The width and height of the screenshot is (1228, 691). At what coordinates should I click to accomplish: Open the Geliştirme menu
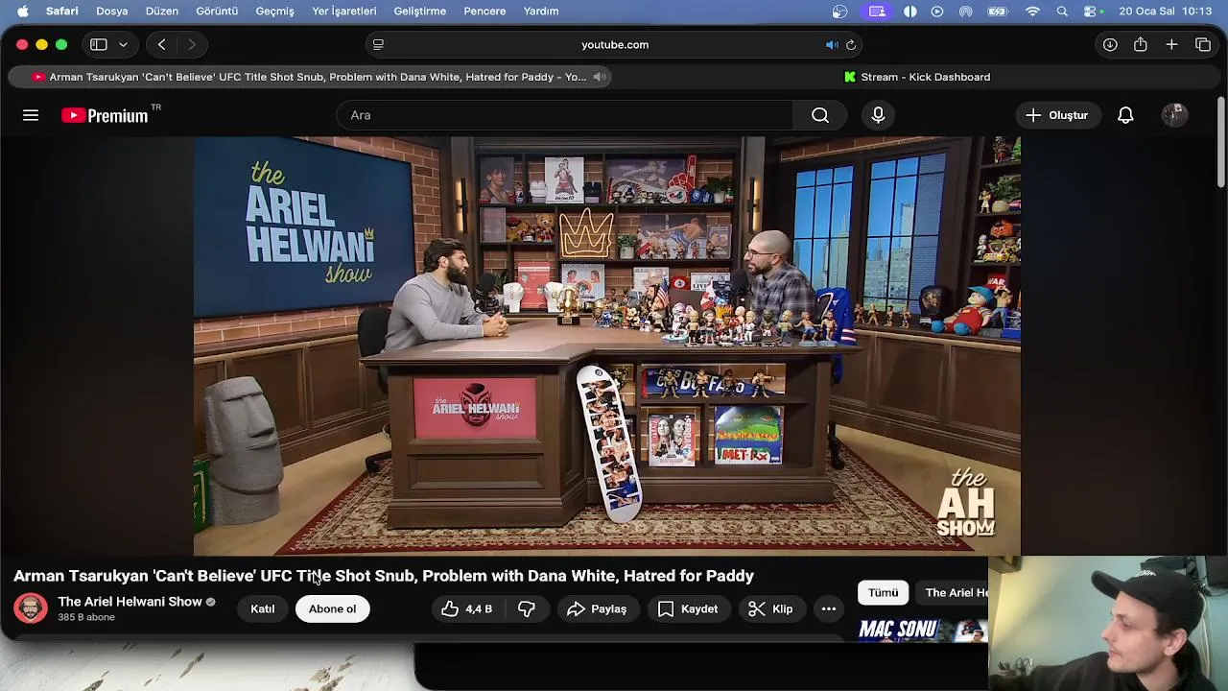tap(420, 12)
